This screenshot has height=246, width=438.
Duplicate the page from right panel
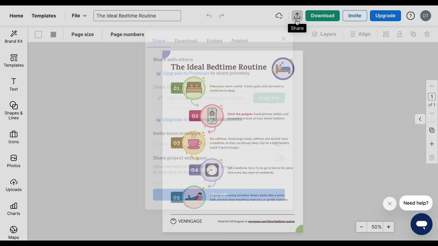(432, 131)
